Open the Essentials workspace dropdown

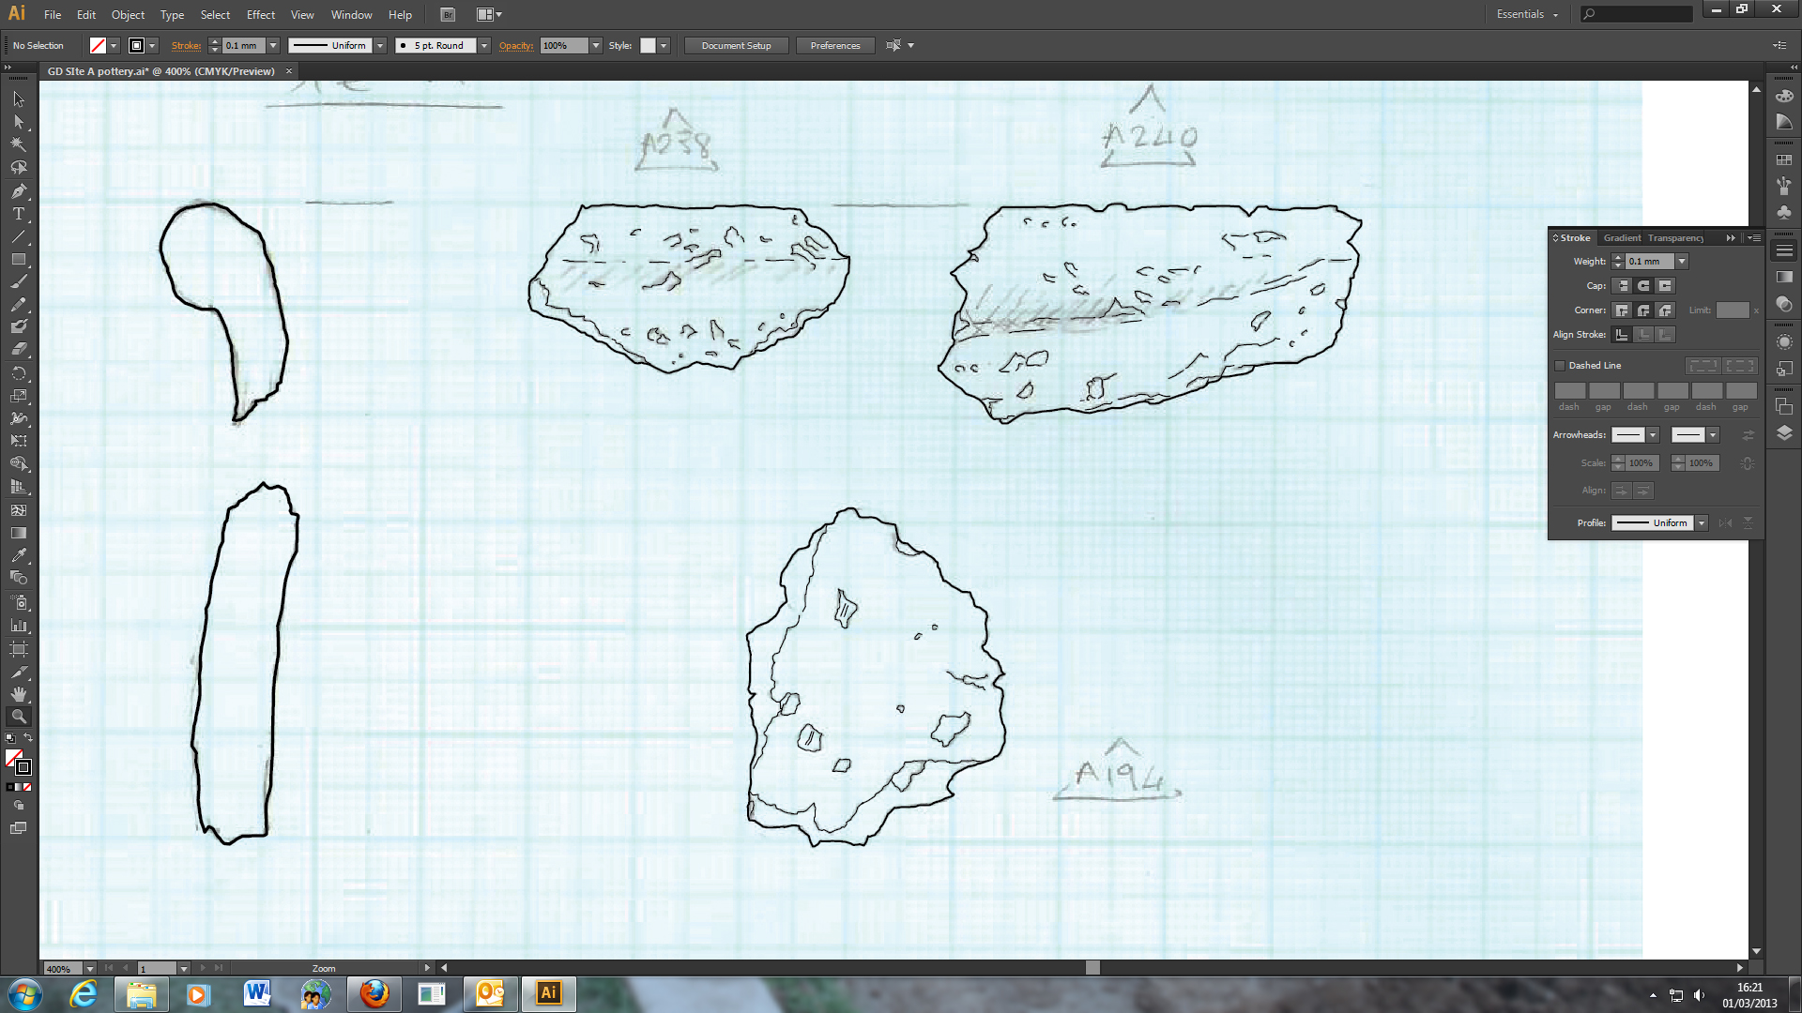coord(1527,14)
